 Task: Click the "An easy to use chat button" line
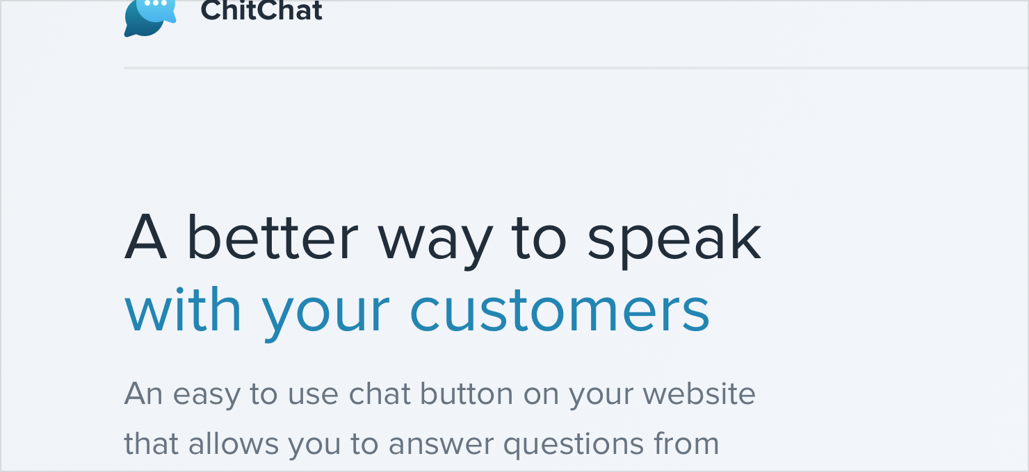click(439, 394)
